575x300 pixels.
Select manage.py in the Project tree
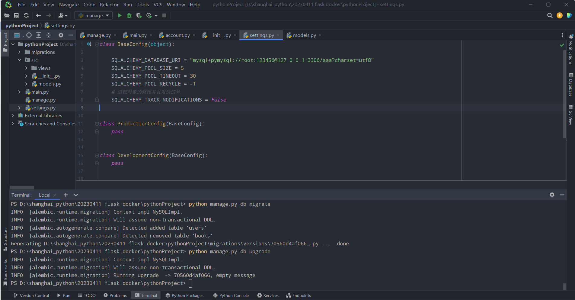(x=43, y=100)
